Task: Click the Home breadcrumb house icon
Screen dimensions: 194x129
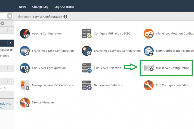Action: click(x=19, y=17)
